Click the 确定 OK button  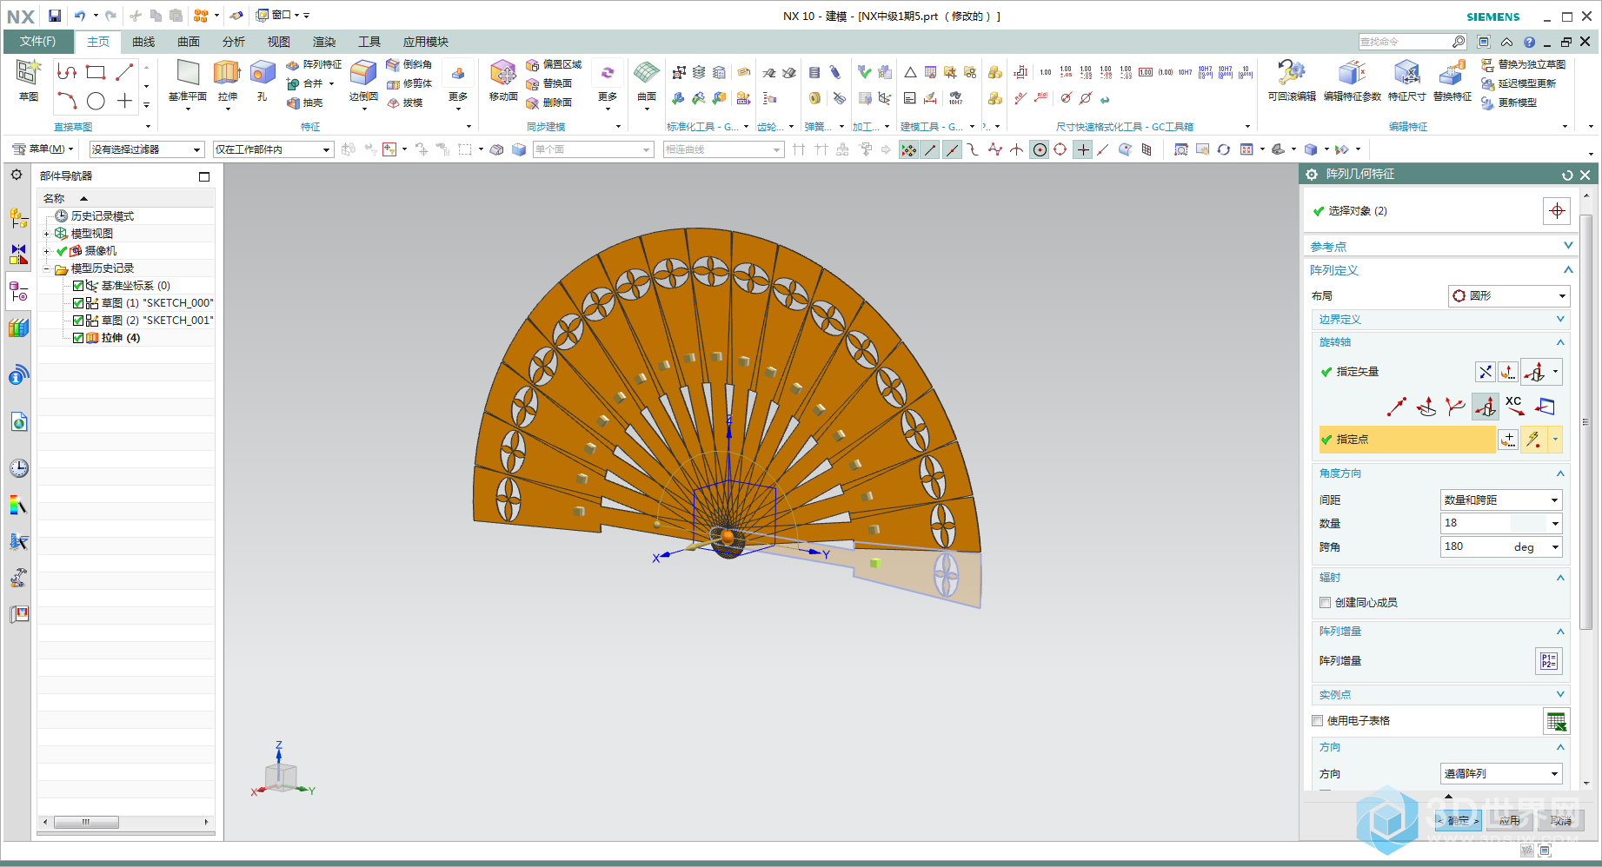1459,820
